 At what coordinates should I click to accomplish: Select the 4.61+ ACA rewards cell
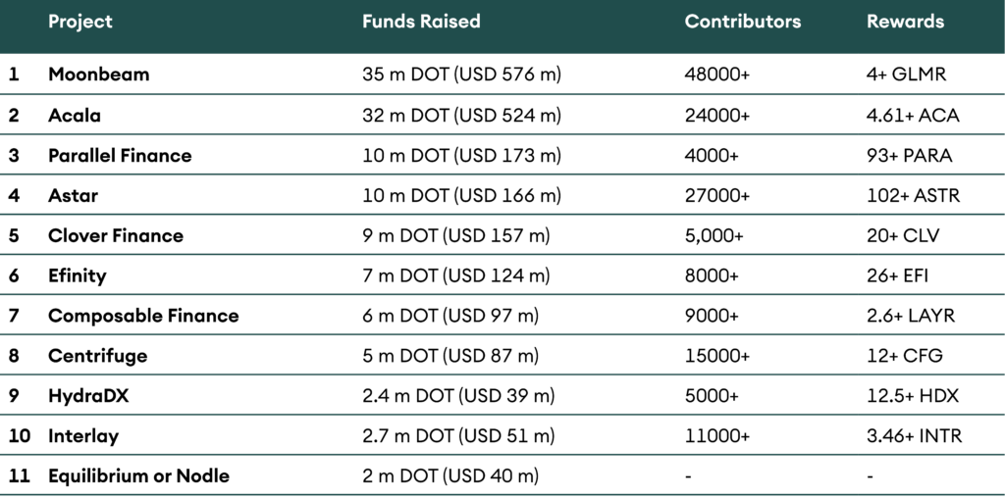coord(913,115)
